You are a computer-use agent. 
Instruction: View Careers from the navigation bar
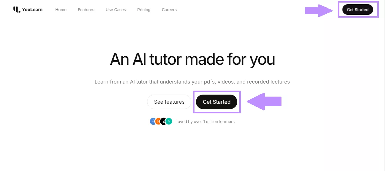[x=169, y=9]
